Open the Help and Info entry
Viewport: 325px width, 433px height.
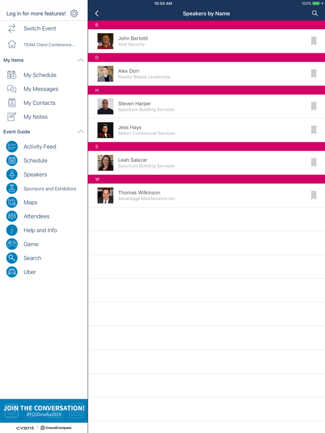tap(40, 230)
